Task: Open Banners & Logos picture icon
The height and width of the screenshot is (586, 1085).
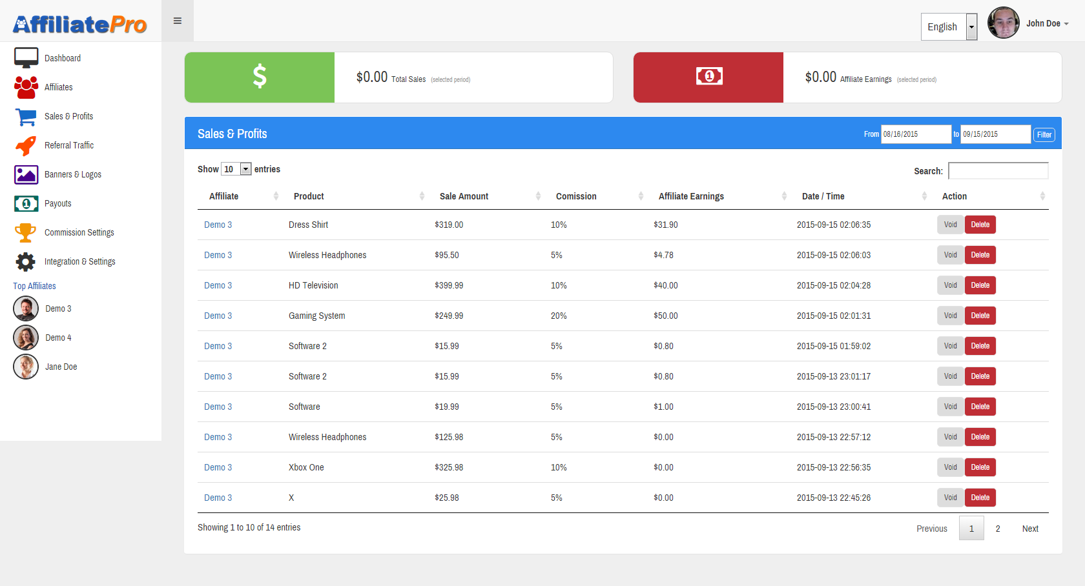Action: [26, 175]
